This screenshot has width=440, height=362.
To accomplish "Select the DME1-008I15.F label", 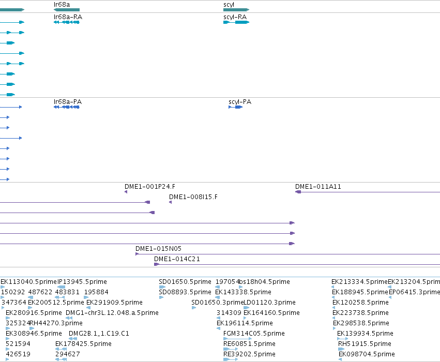I will (x=193, y=197).
